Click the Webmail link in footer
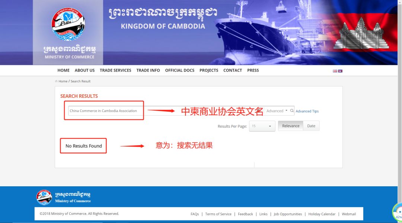The height and width of the screenshot is (223, 402). [x=349, y=214]
